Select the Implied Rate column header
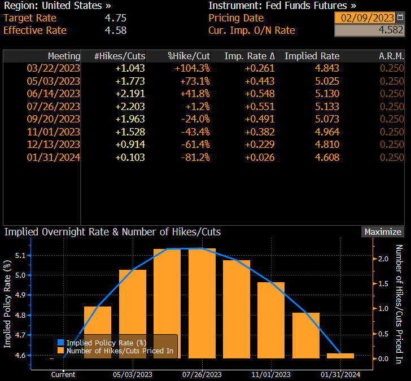 coord(312,56)
